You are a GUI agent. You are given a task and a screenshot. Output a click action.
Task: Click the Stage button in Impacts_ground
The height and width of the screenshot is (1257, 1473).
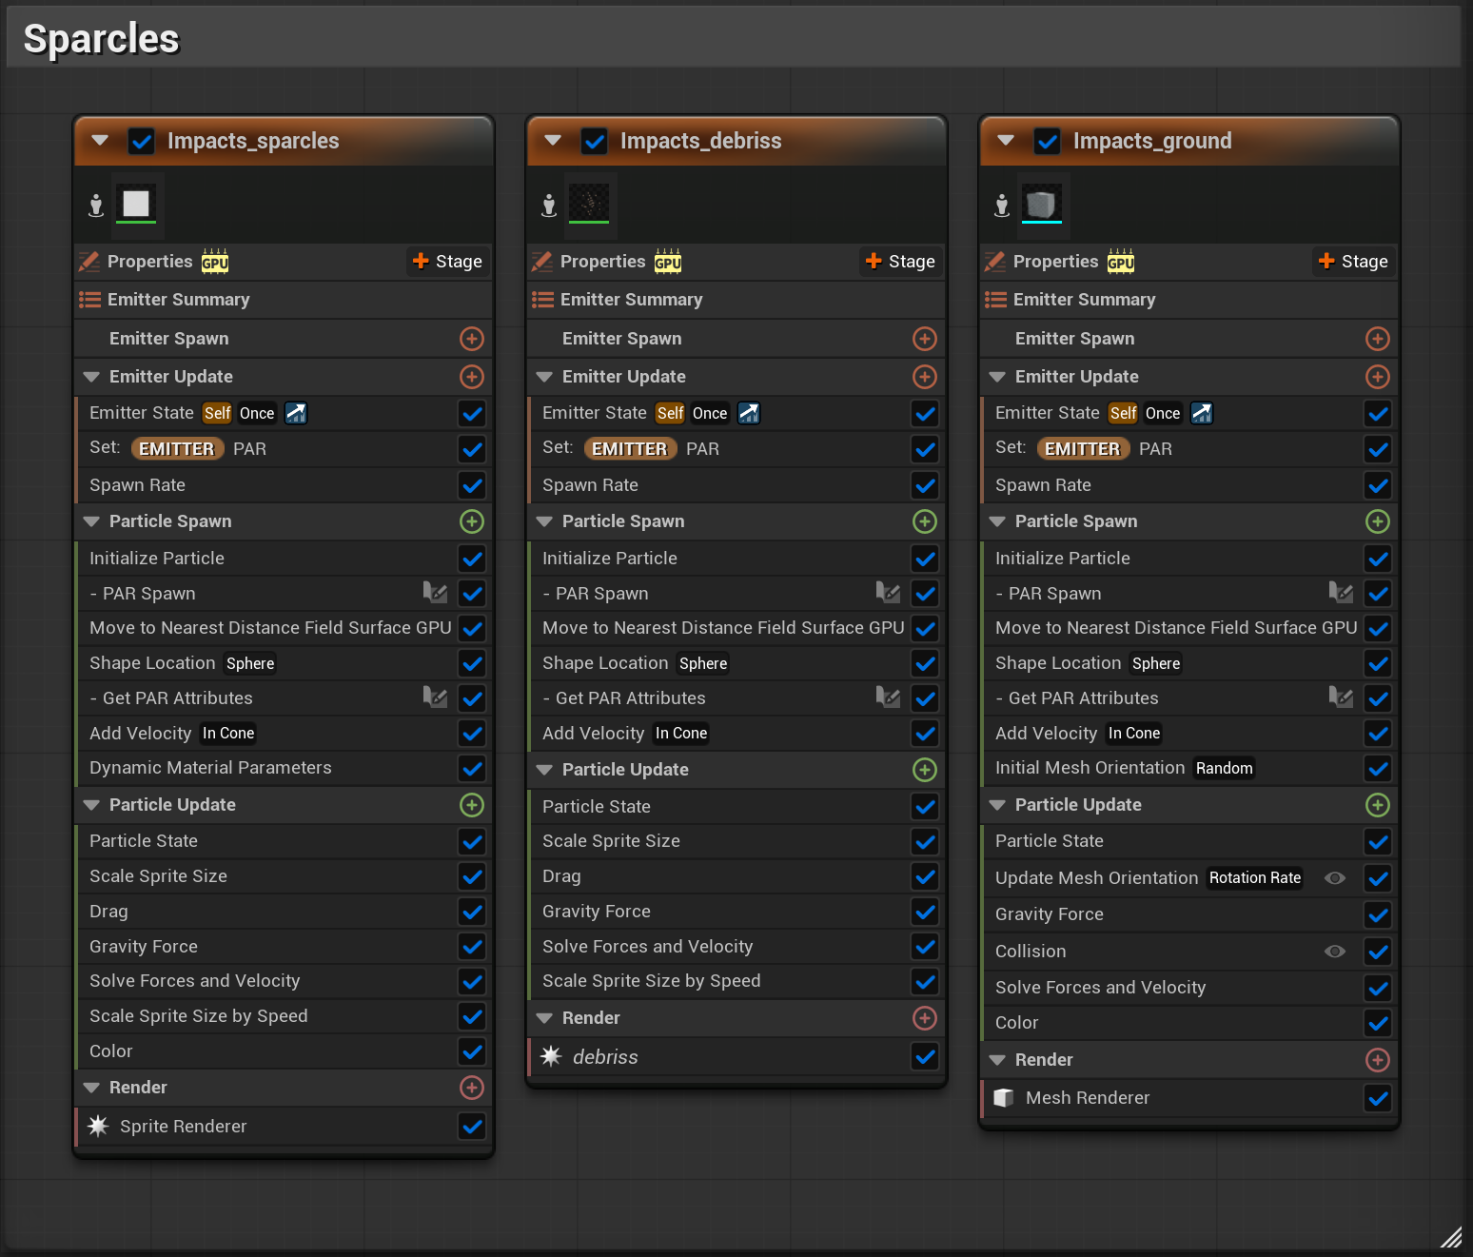pos(1353,262)
